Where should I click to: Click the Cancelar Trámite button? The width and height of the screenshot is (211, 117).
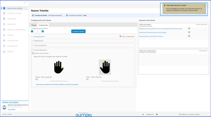[78, 31]
